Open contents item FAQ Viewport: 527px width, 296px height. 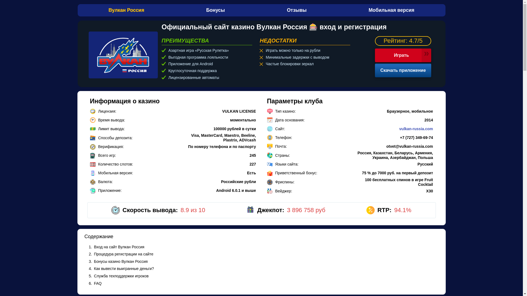[98, 283]
